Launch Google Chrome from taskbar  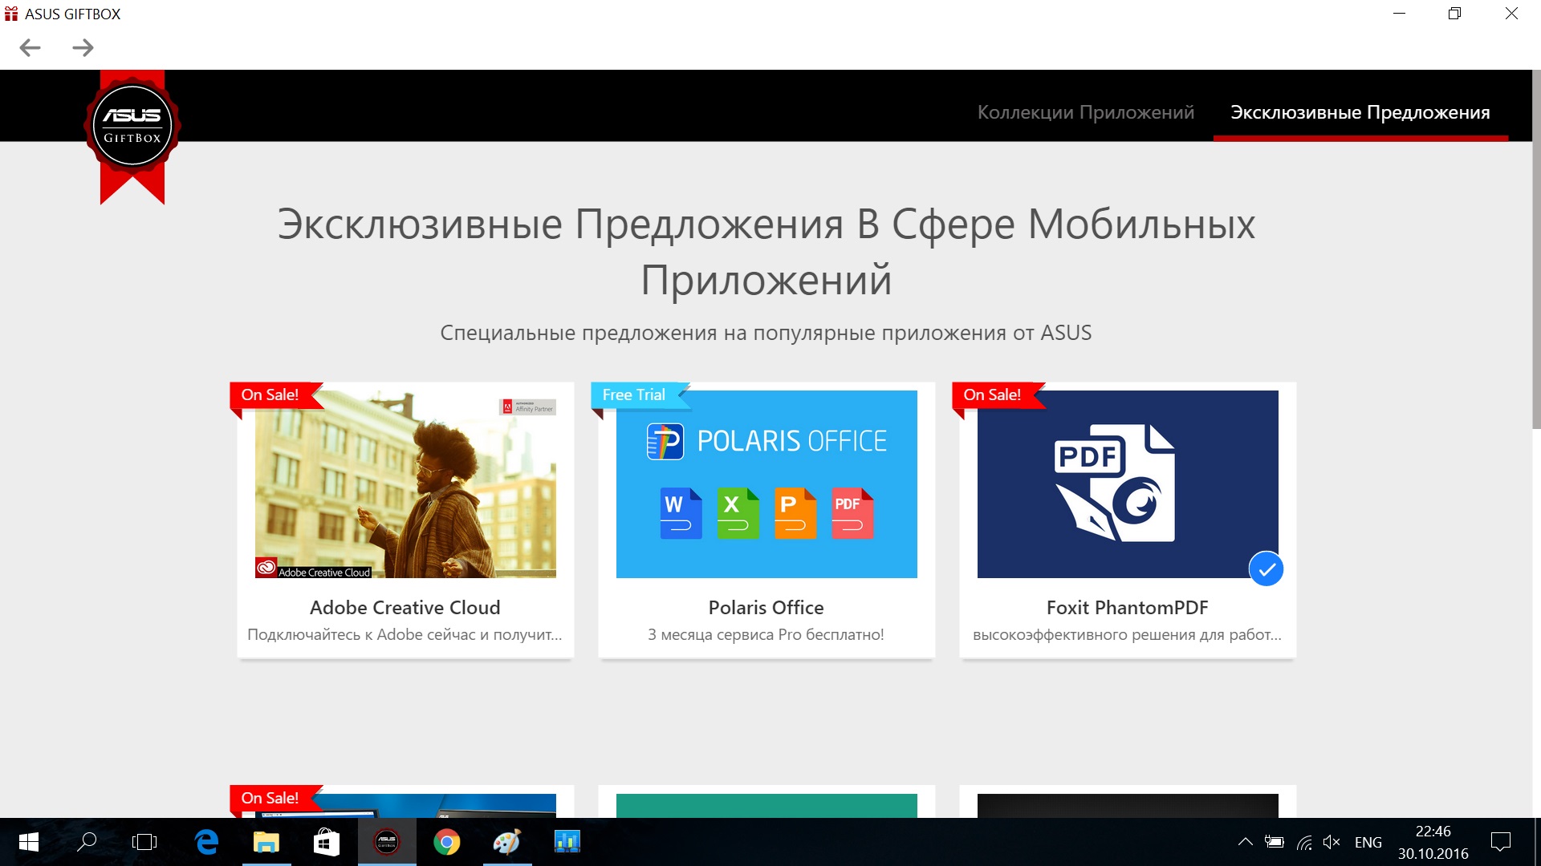(447, 842)
